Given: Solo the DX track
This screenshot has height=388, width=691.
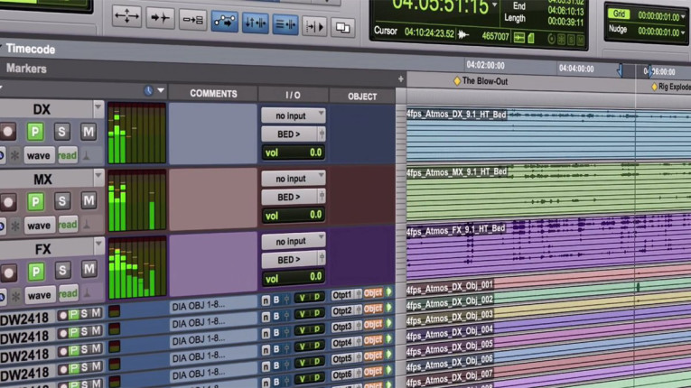Looking at the screenshot, I should tap(61, 132).
